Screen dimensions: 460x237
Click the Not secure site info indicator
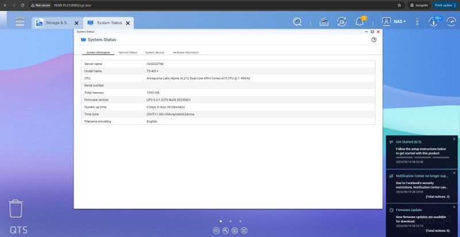41,5
